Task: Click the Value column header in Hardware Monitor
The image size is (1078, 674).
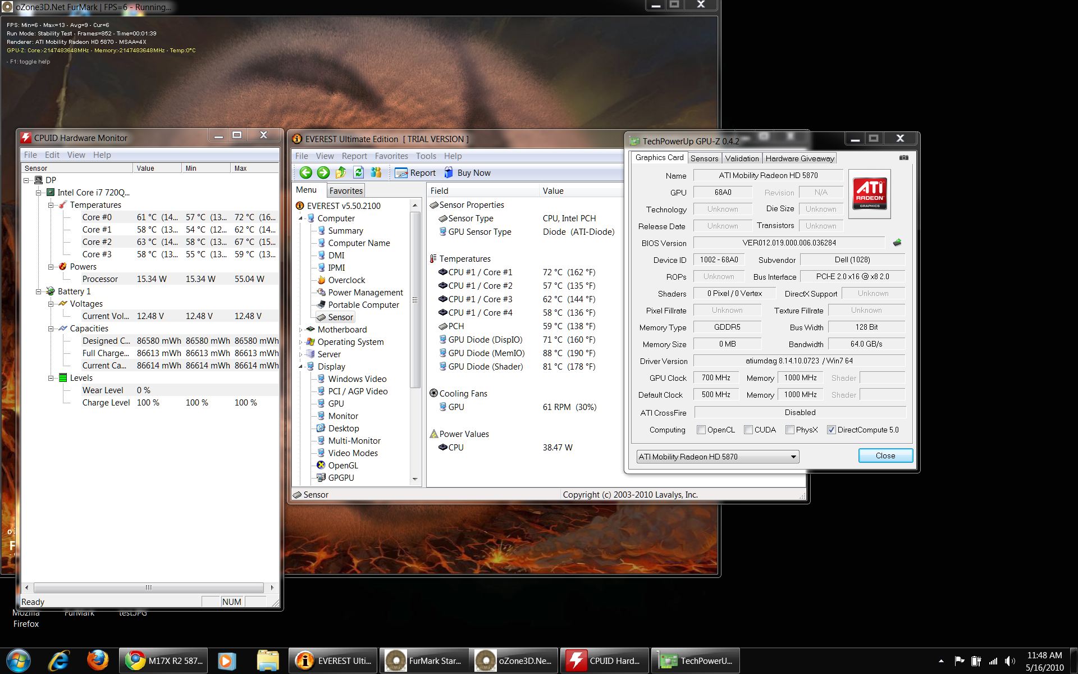Action: [157, 168]
